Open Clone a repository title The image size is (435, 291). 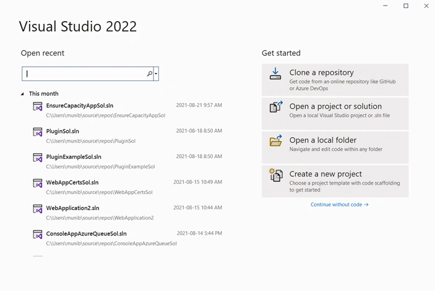point(322,72)
